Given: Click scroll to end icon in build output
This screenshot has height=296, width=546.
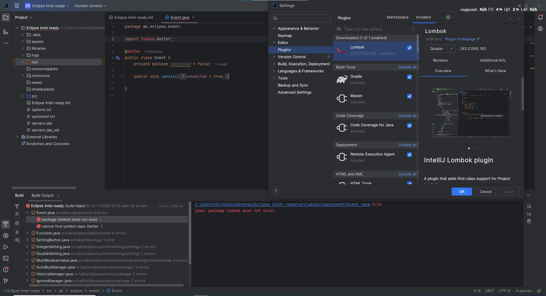Looking at the screenshot, I should click(529, 214).
